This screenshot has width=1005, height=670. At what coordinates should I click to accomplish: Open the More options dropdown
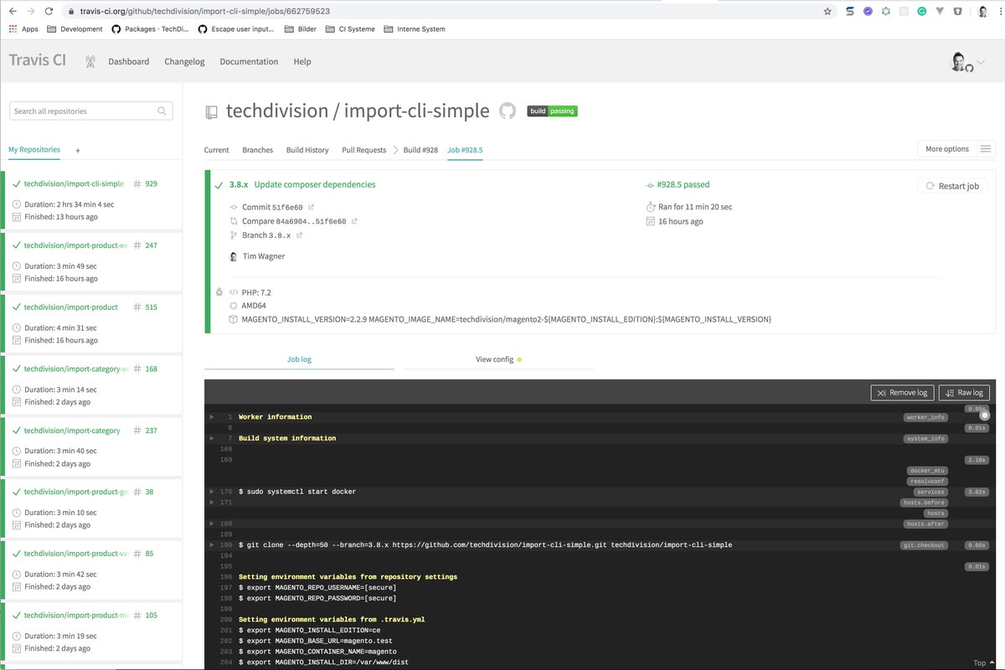(x=947, y=149)
